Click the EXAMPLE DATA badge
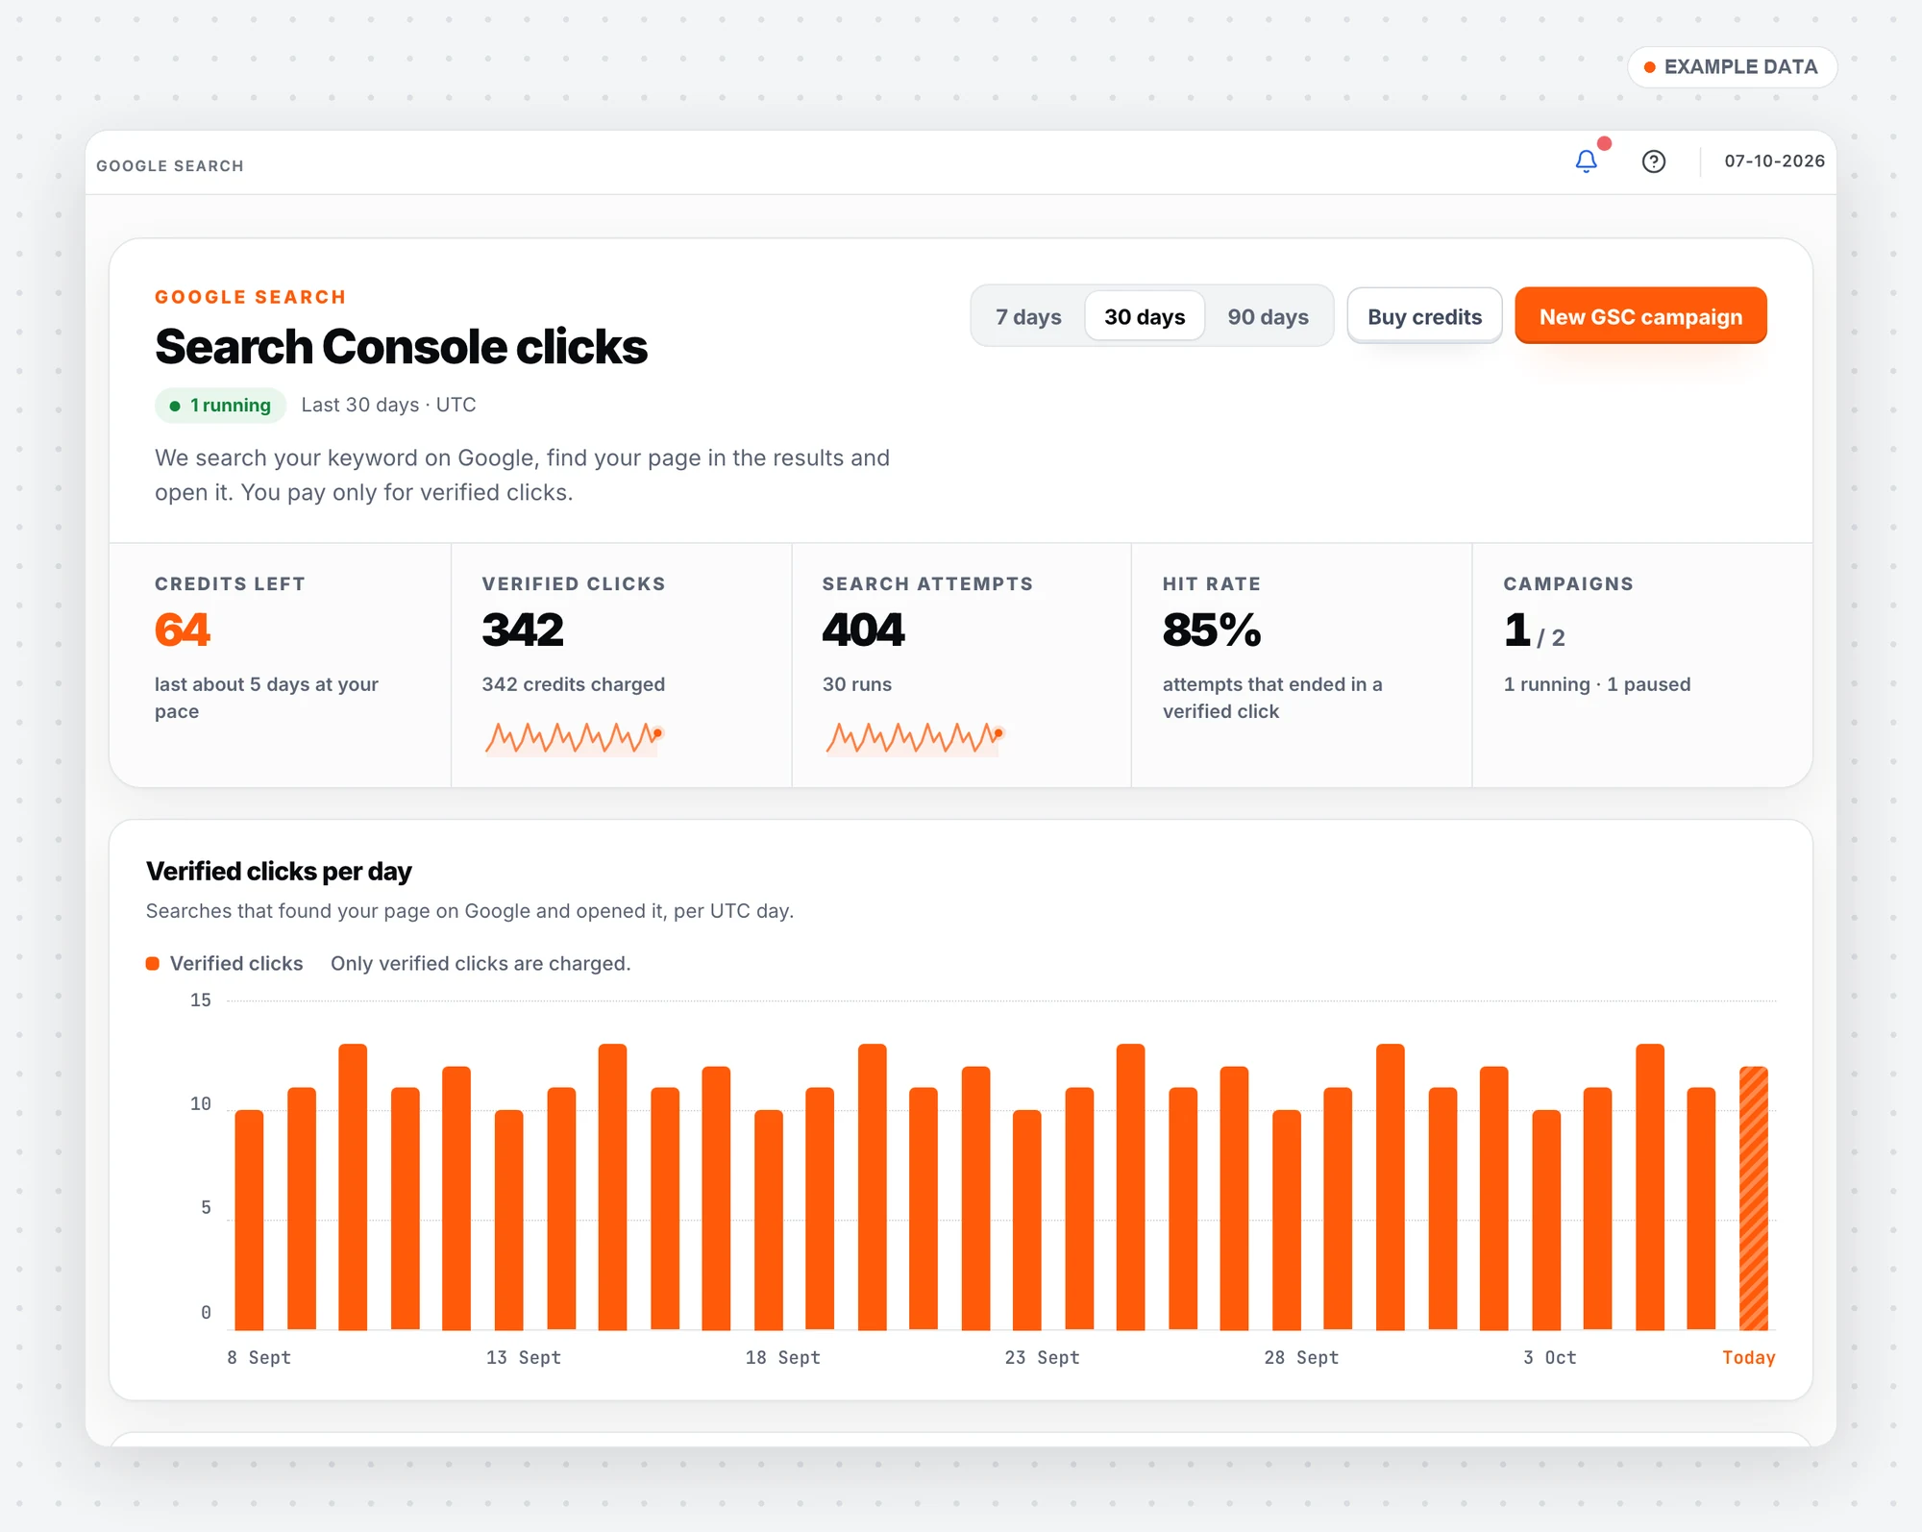The image size is (1922, 1532). click(x=1732, y=67)
